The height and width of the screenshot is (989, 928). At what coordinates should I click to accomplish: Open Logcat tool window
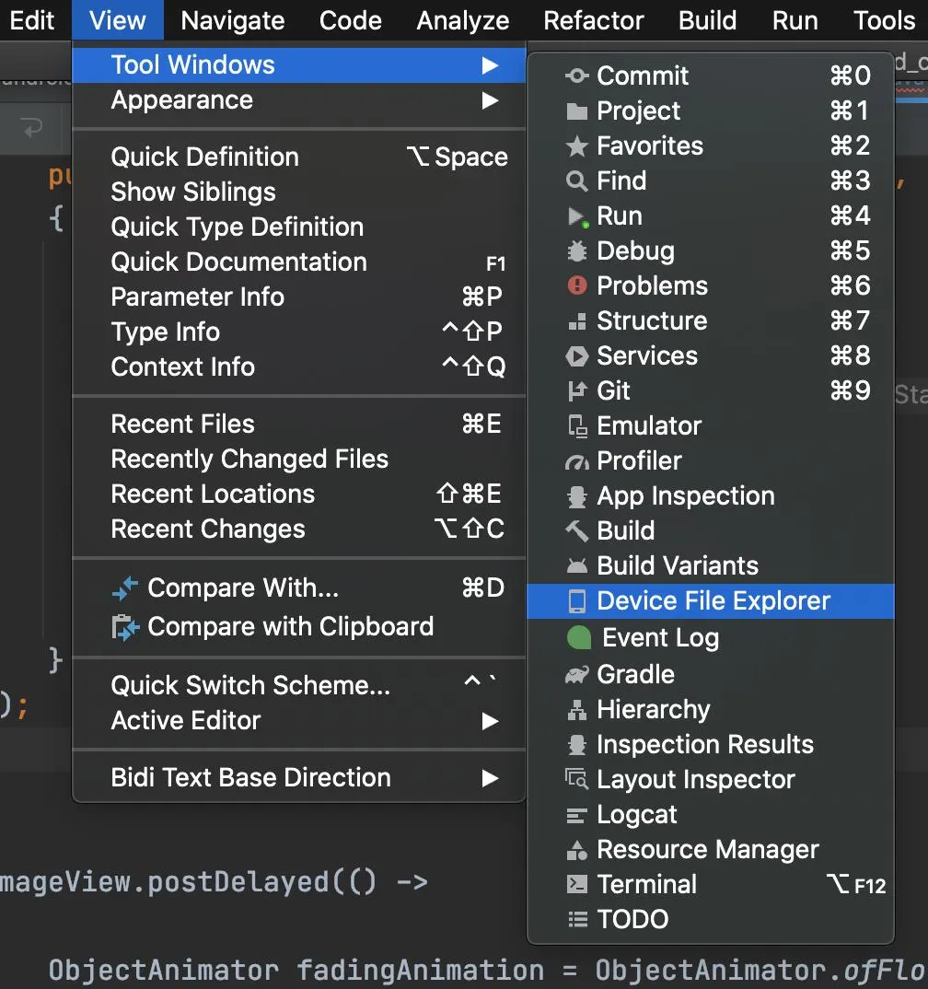pyautogui.click(x=636, y=815)
